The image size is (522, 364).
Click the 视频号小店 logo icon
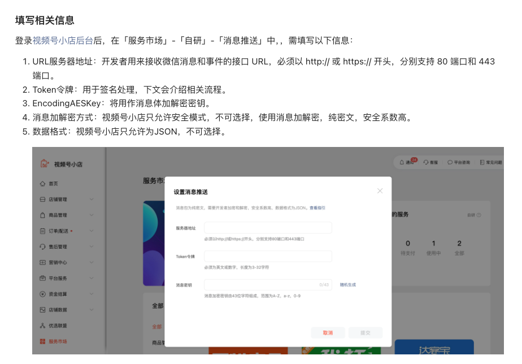[45, 163]
